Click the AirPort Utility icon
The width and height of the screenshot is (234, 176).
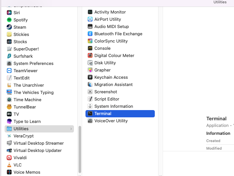click(x=90, y=19)
